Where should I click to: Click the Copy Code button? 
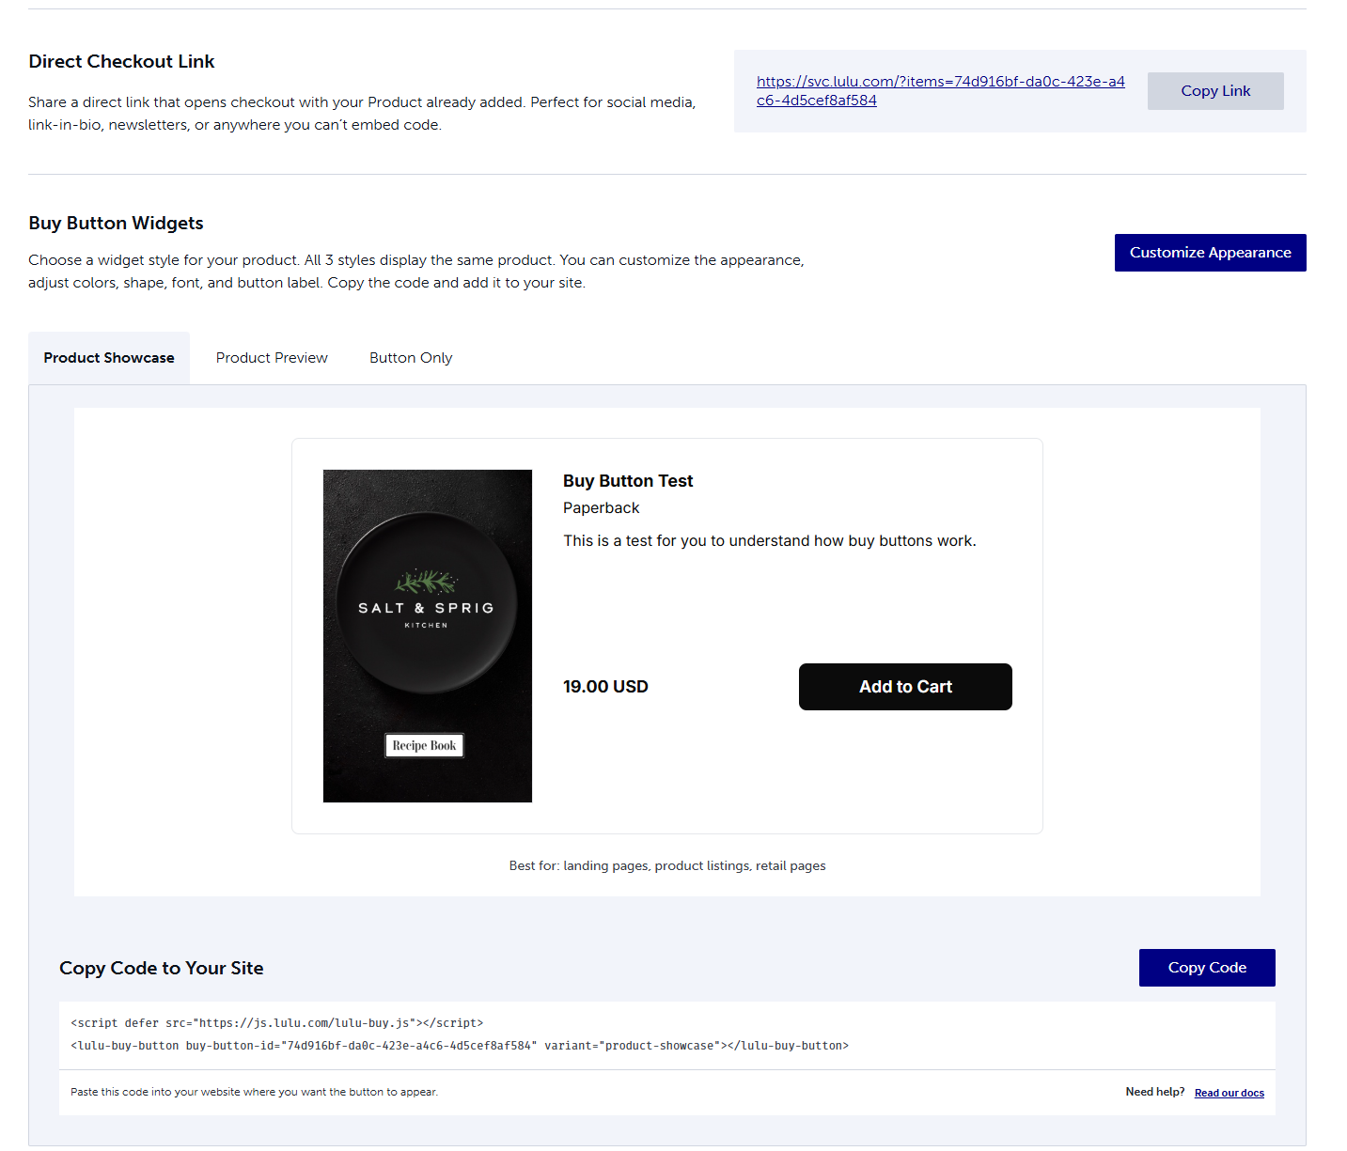(x=1207, y=968)
